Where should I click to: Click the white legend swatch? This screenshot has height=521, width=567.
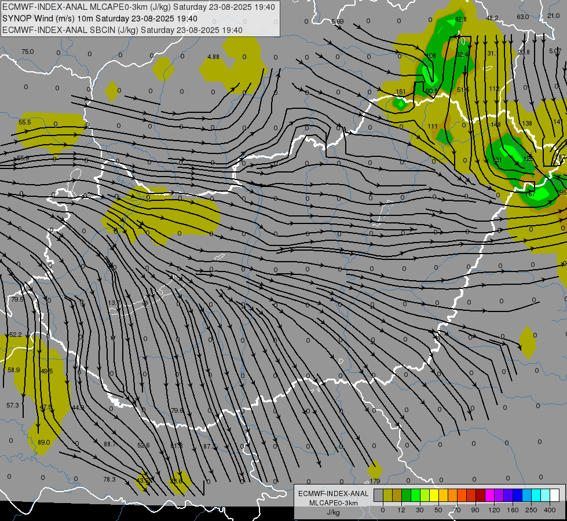pyautogui.click(x=555, y=496)
